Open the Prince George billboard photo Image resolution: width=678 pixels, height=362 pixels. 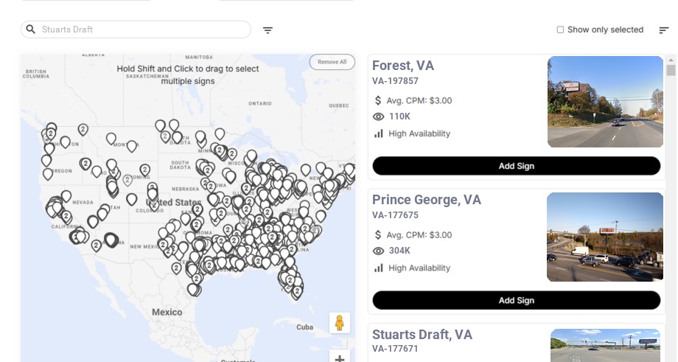tap(605, 237)
